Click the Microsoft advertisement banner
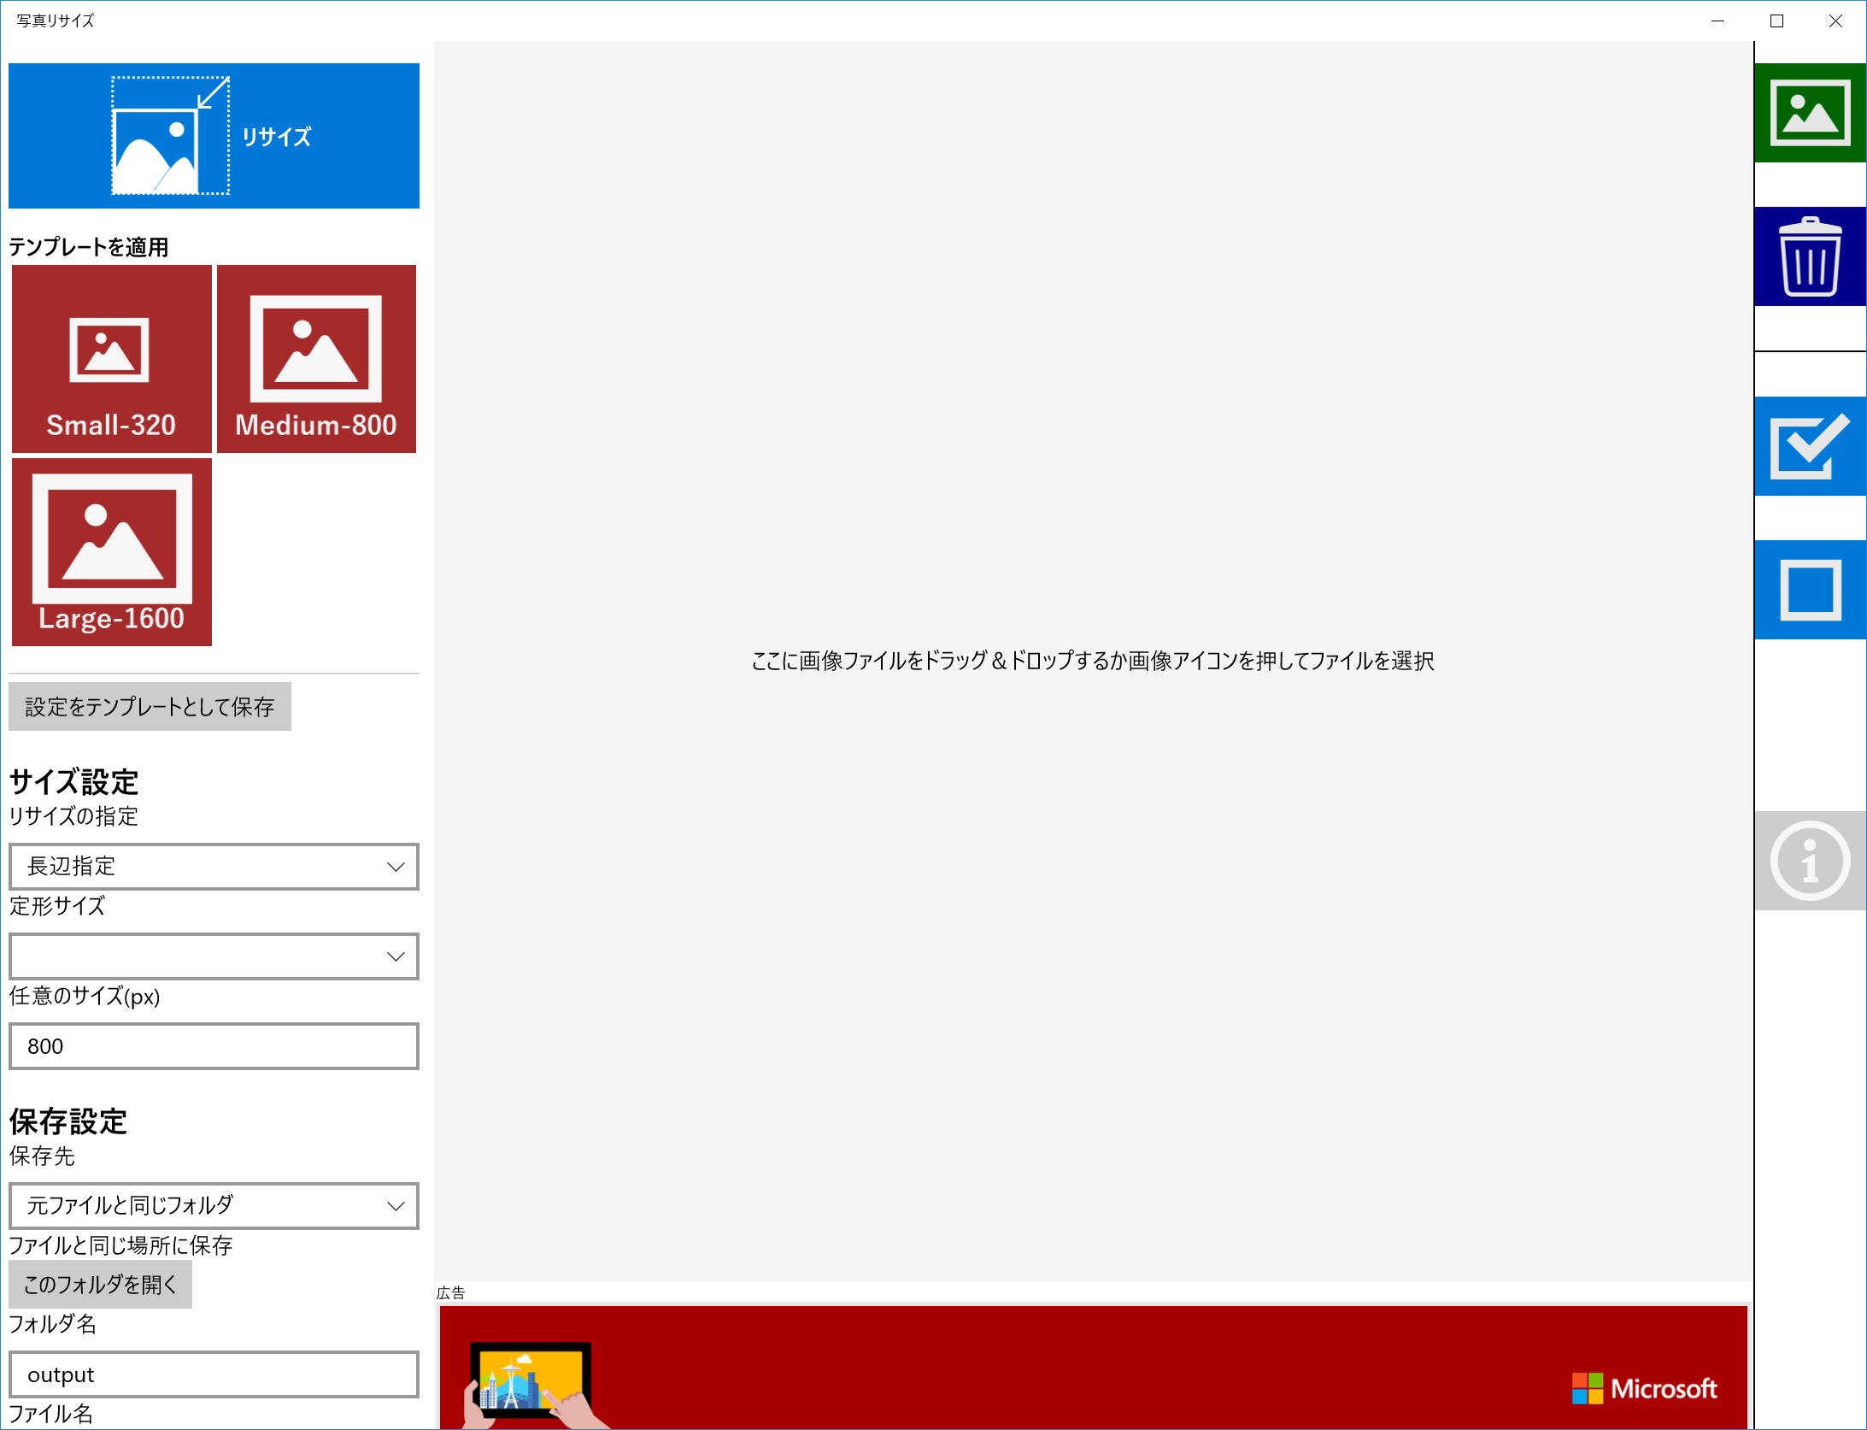This screenshot has height=1430, width=1867. point(1094,1368)
